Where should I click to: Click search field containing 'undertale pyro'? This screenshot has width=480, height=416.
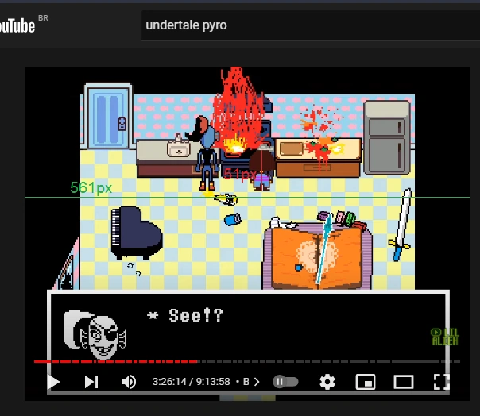click(x=311, y=25)
